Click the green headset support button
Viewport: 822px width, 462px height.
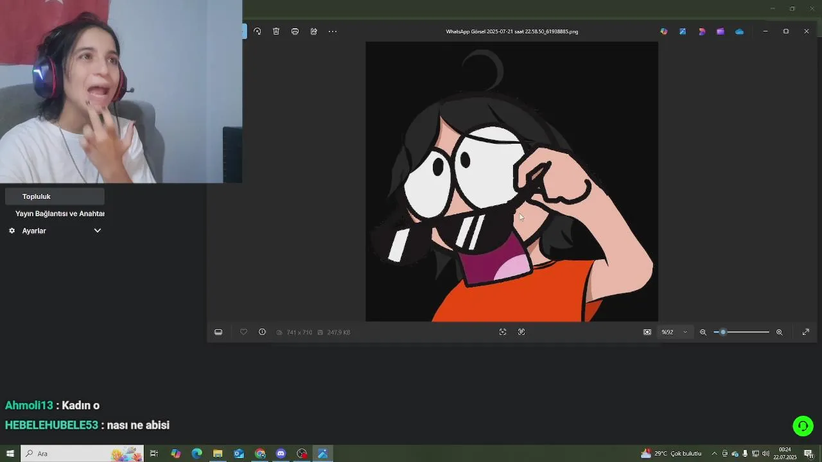(803, 426)
